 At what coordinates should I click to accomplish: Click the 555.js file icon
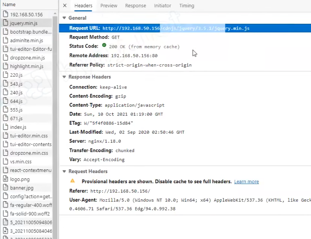tap(6, 109)
